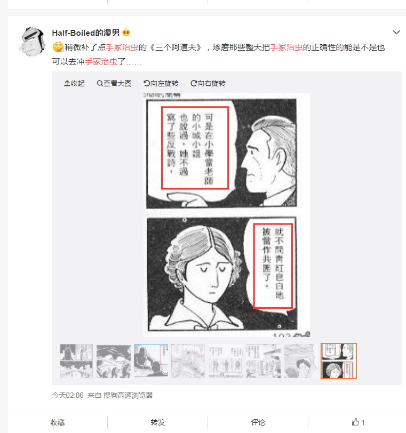Expand the post options chevron
This screenshot has width=406, height=433.
point(396,33)
